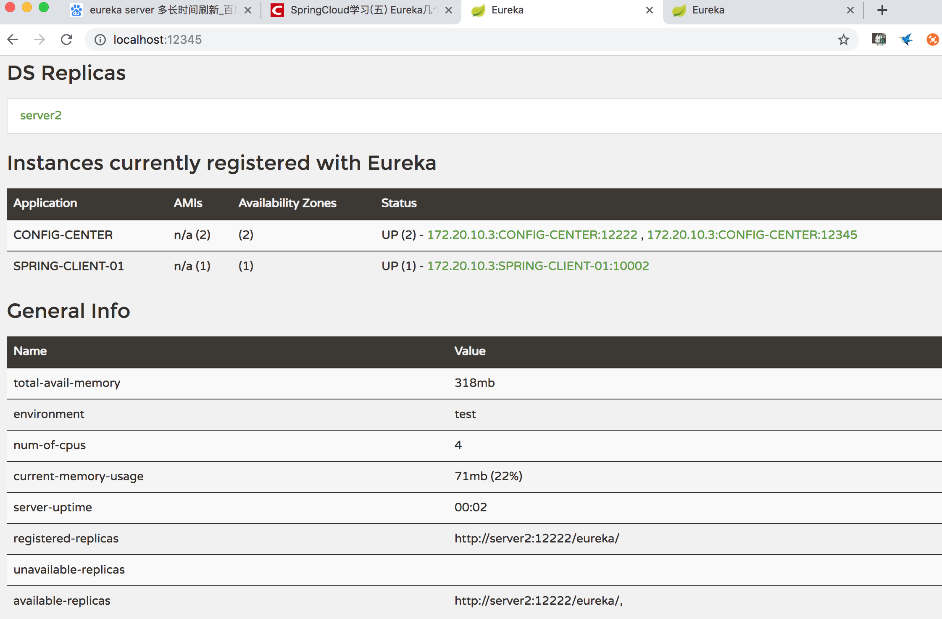Viewport: 942px width, 619px height.
Task: Click the Name column header
Action: pos(30,351)
